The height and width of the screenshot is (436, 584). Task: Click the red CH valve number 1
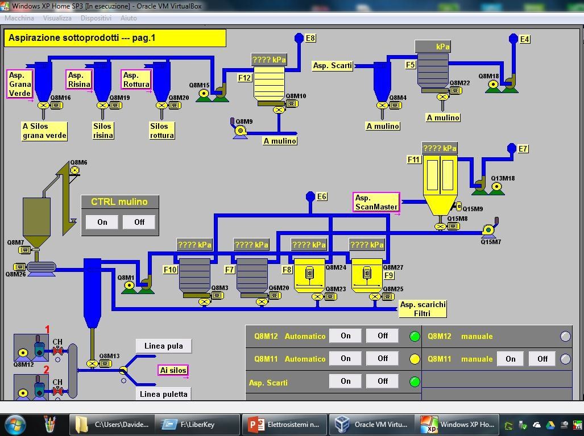tap(57, 351)
